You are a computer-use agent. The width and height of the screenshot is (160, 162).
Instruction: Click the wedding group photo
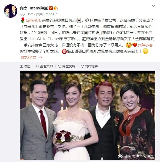88,115
